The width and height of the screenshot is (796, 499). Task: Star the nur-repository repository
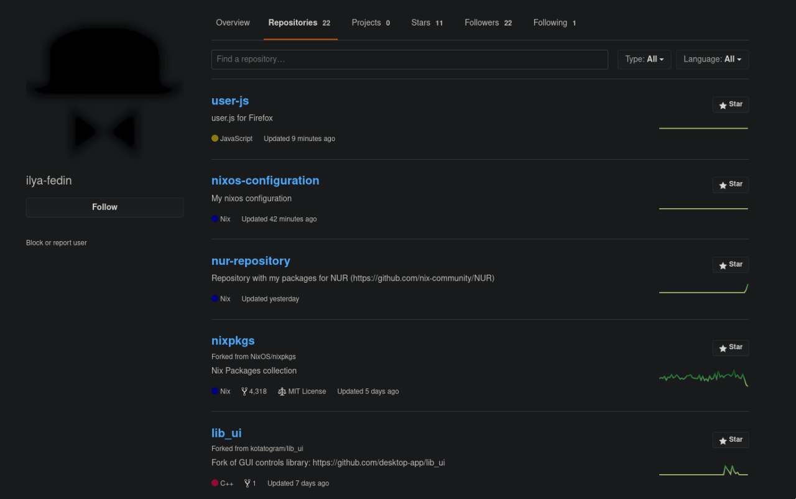click(731, 265)
